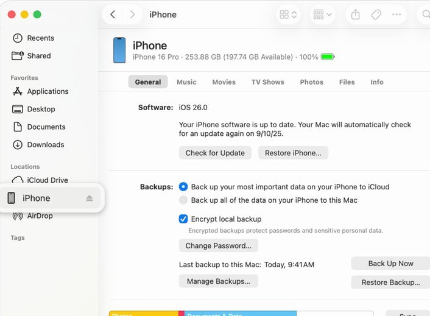Click the Downloads arrow icon

[18, 145]
